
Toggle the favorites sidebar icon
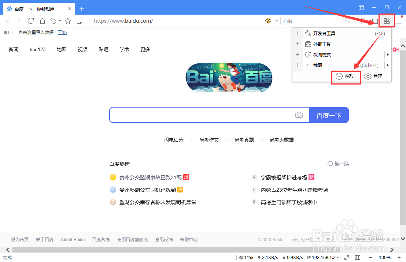click(6, 33)
